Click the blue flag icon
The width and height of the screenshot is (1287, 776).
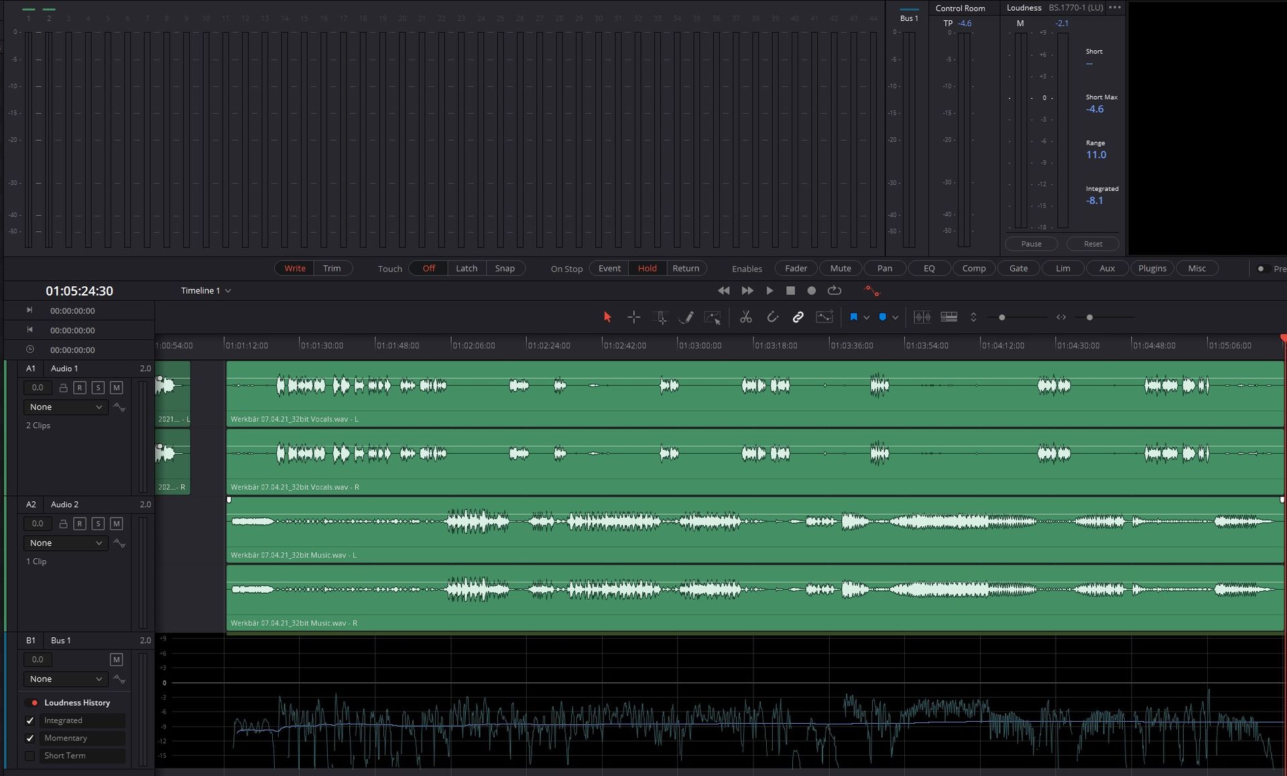(853, 317)
